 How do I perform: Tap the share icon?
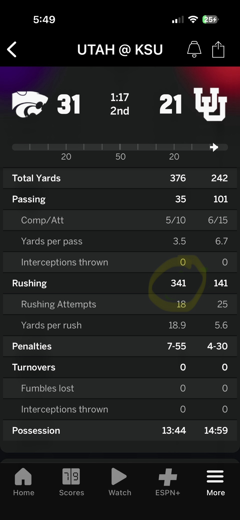click(218, 49)
